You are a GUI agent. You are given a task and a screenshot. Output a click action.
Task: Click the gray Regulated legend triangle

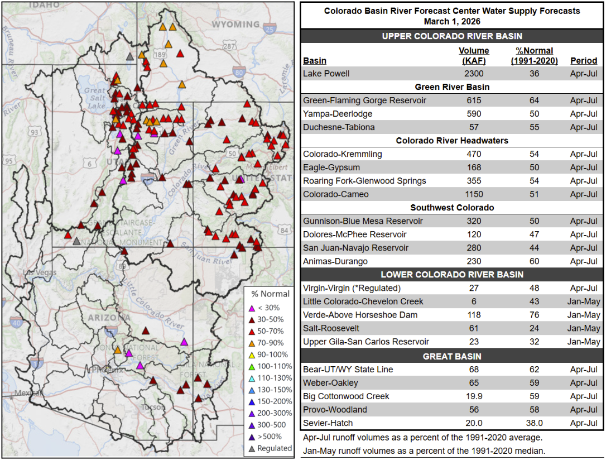[x=252, y=448]
